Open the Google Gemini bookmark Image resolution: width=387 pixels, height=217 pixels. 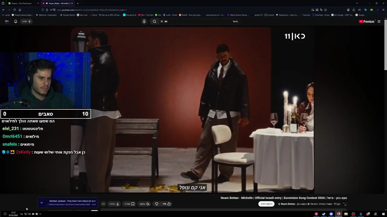click(x=67, y=15)
